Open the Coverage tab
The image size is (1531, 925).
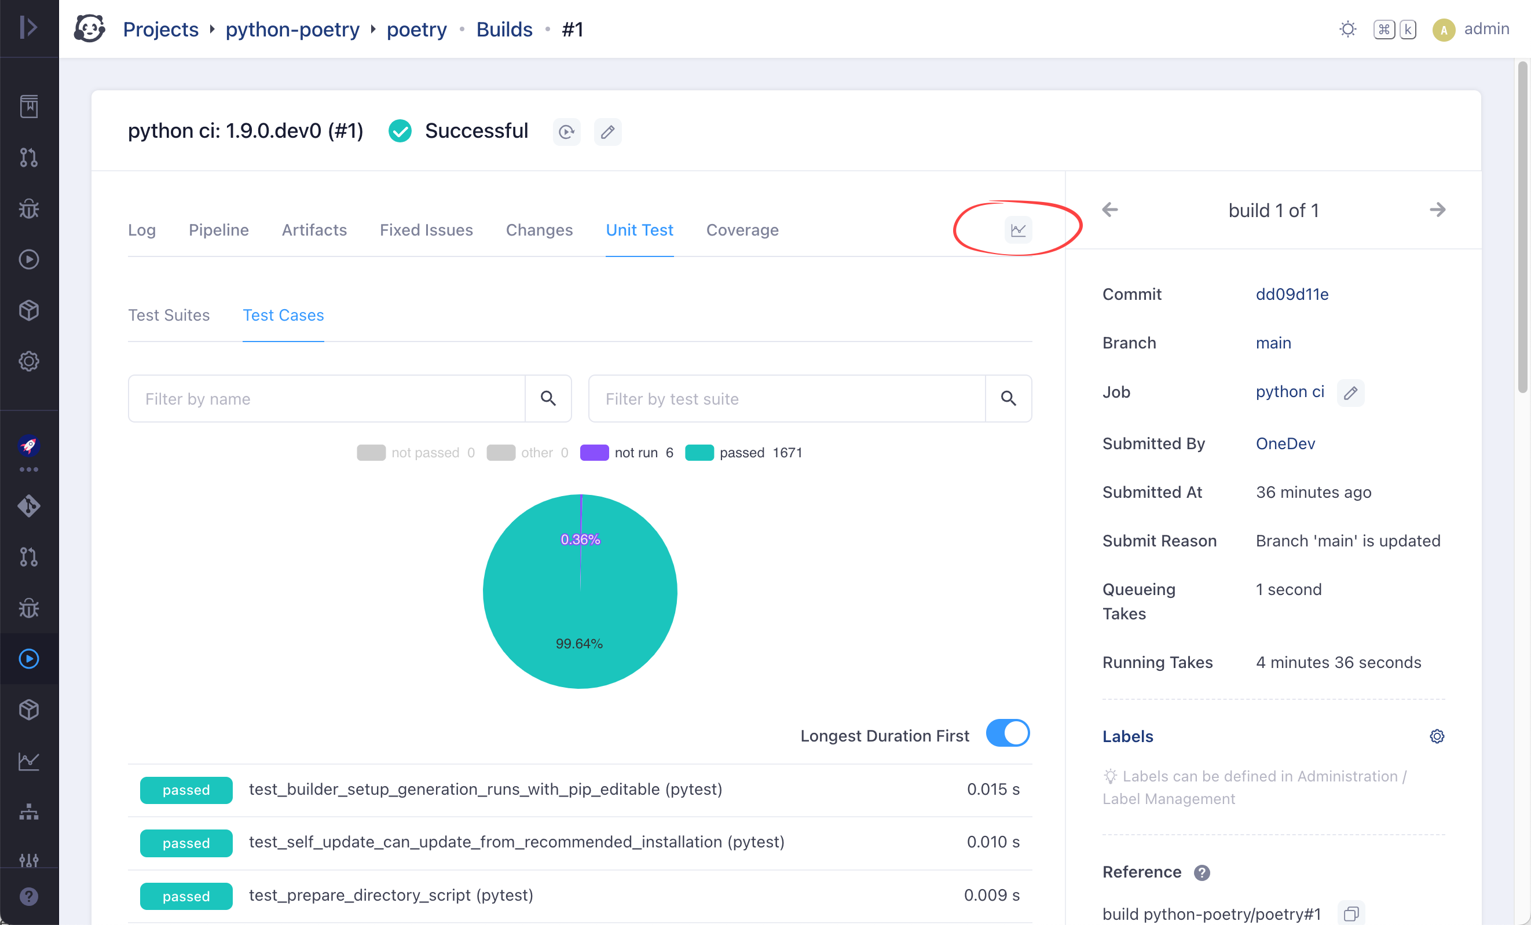(742, 230)
